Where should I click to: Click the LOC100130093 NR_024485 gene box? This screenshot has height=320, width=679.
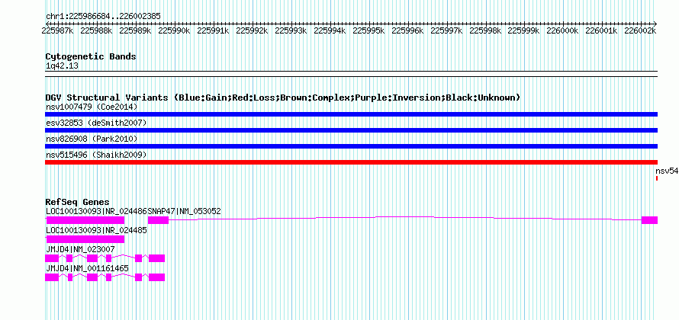click(85, 239)
